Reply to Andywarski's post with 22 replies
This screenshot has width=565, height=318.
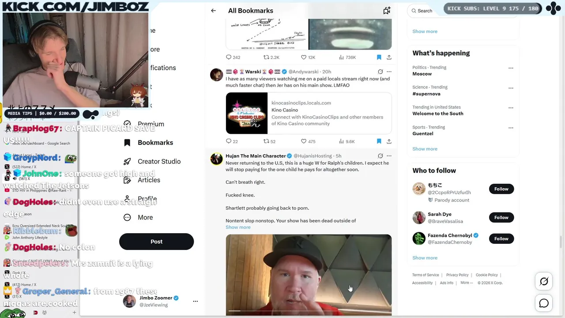(x=232, y=141)
